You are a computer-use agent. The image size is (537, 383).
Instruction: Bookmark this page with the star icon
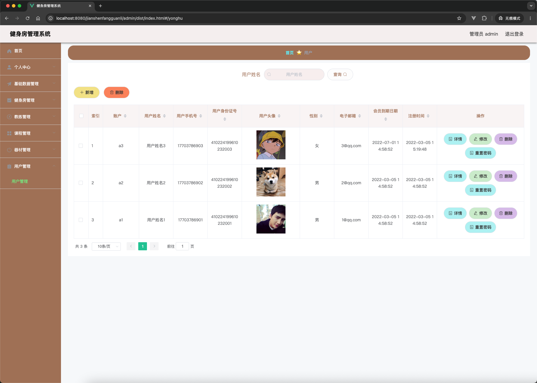(x=459, y=18)
